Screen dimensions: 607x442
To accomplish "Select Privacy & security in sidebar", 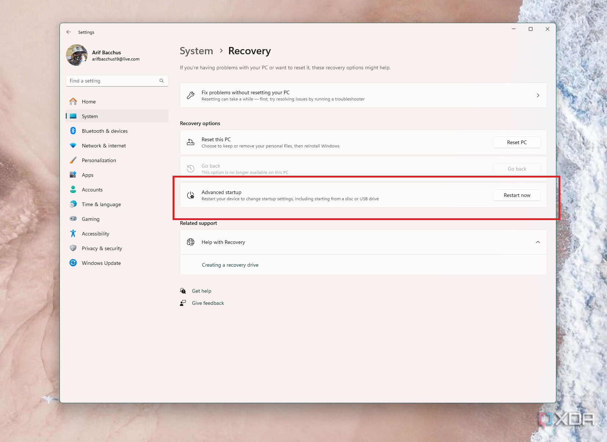I will (102, 248).
